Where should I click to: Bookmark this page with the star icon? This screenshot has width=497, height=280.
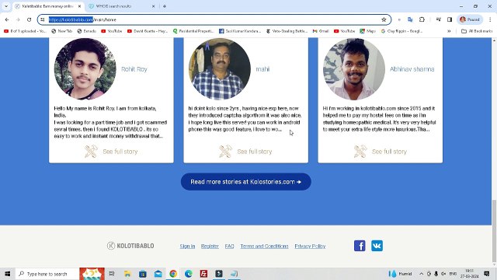pyautogui.click(x=384, y=19)
